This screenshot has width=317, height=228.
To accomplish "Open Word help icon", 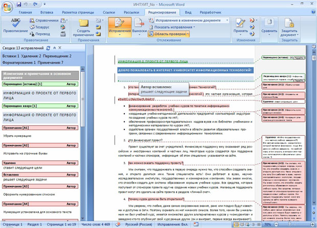I will click(313, 12).
